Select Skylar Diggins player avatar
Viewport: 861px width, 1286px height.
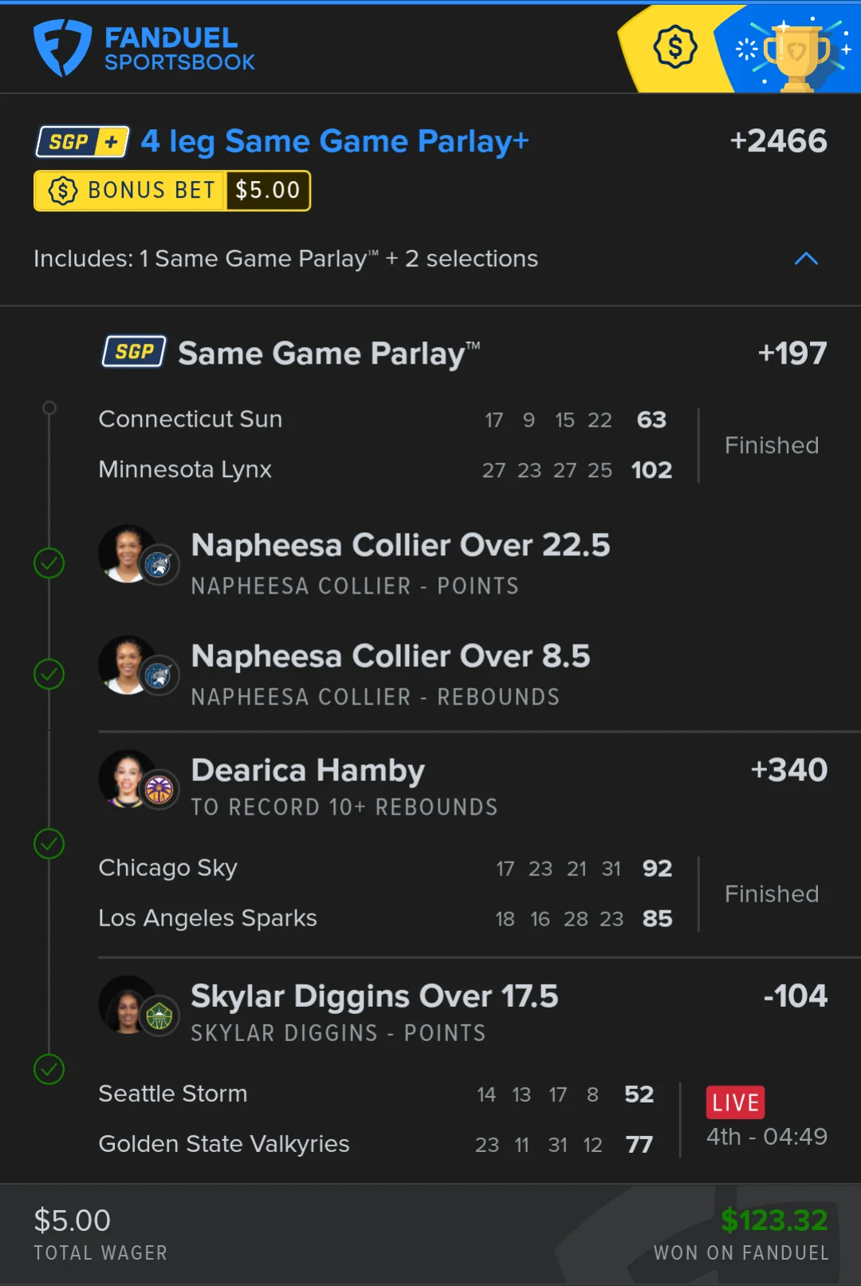point(138,1005)
